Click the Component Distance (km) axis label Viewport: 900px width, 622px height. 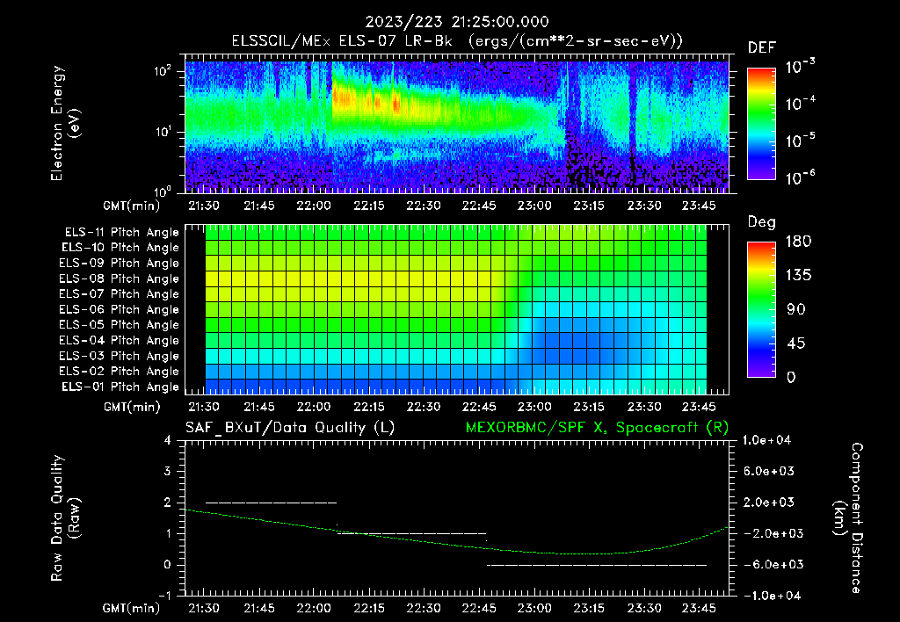(x=848, y=518)
